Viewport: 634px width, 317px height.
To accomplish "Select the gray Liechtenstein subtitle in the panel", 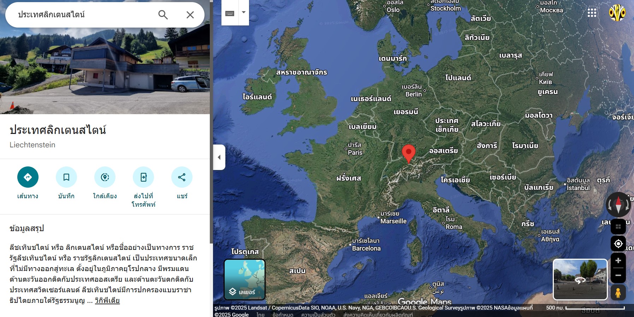I will pyautogui.click(x=32, y=145).
